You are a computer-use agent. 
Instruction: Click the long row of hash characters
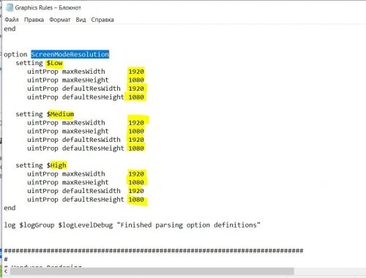[154, 250]
